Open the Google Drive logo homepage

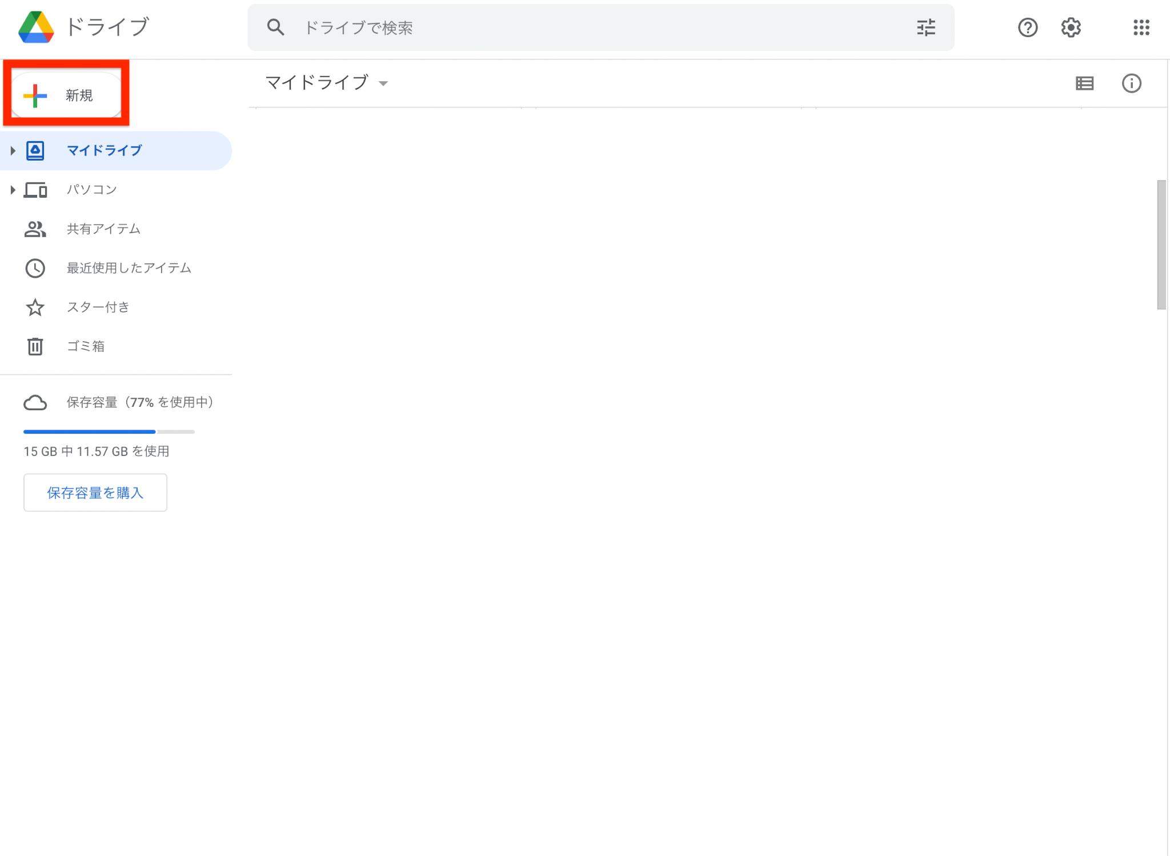tap(37, 27)
